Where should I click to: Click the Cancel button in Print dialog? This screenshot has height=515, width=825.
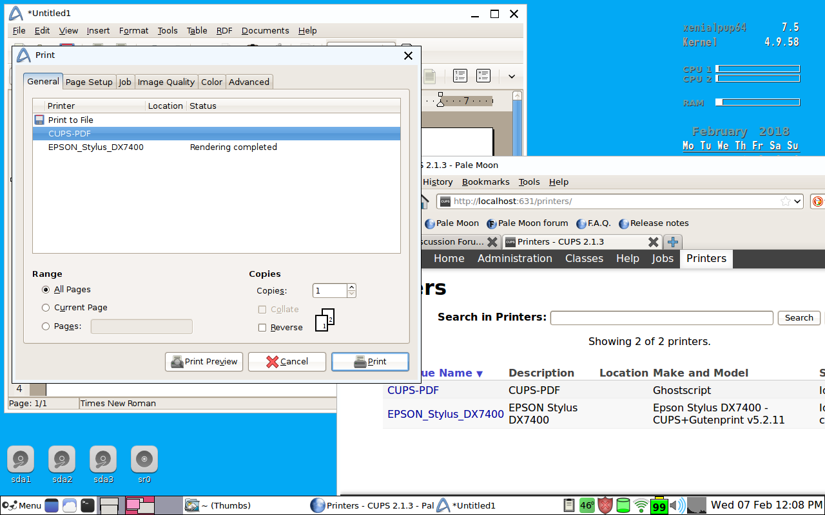(287, 362)
